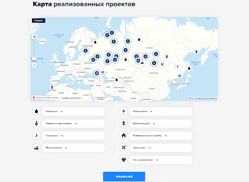The image size is (249, 182).
Task: Open cluster 4 next to Mongolia airplane marker
Action: (154, 63)
